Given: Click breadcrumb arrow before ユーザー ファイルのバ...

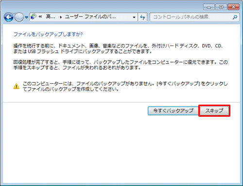Looking at the screenshot, I should click(x=61, y=17).
